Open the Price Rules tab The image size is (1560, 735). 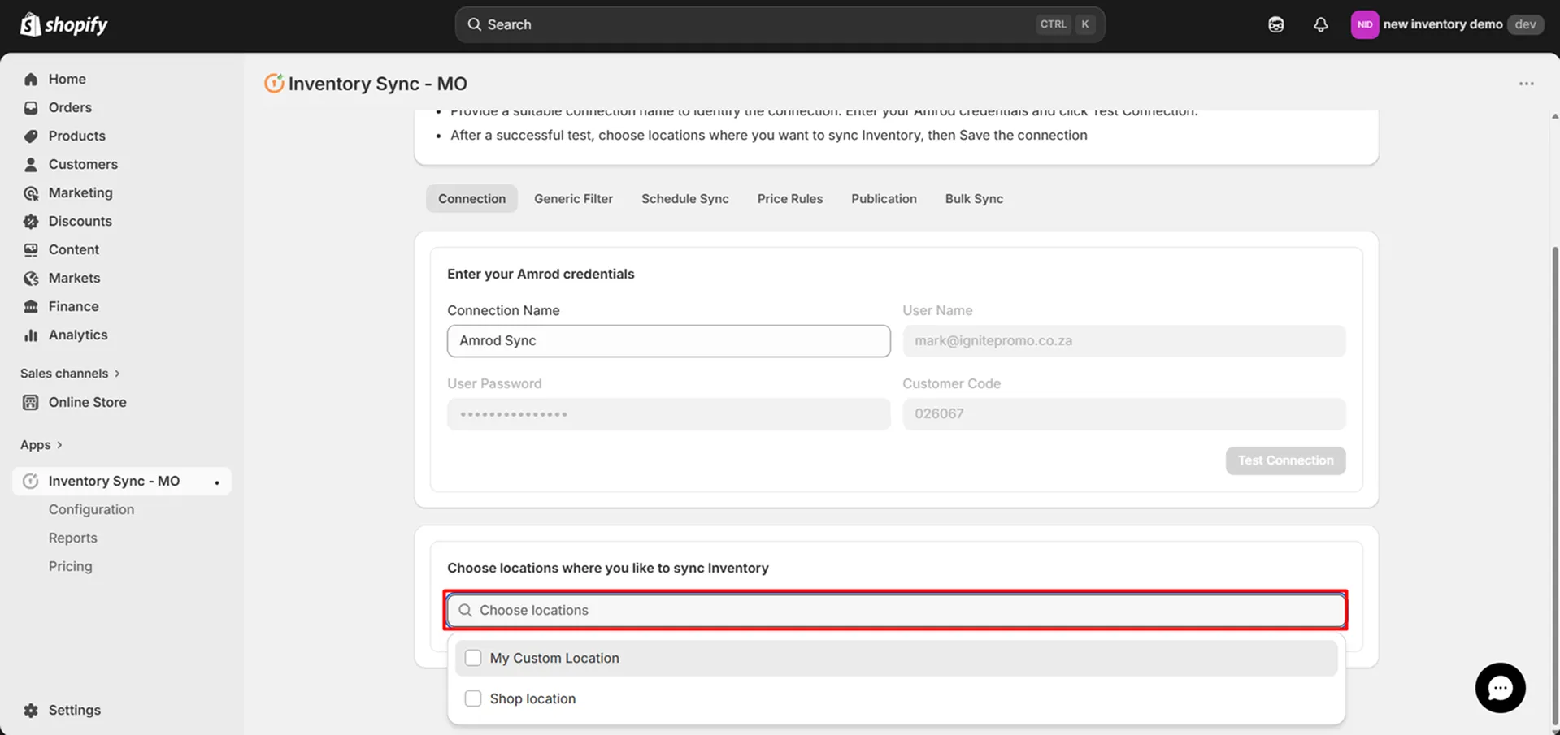coord(789,198)
